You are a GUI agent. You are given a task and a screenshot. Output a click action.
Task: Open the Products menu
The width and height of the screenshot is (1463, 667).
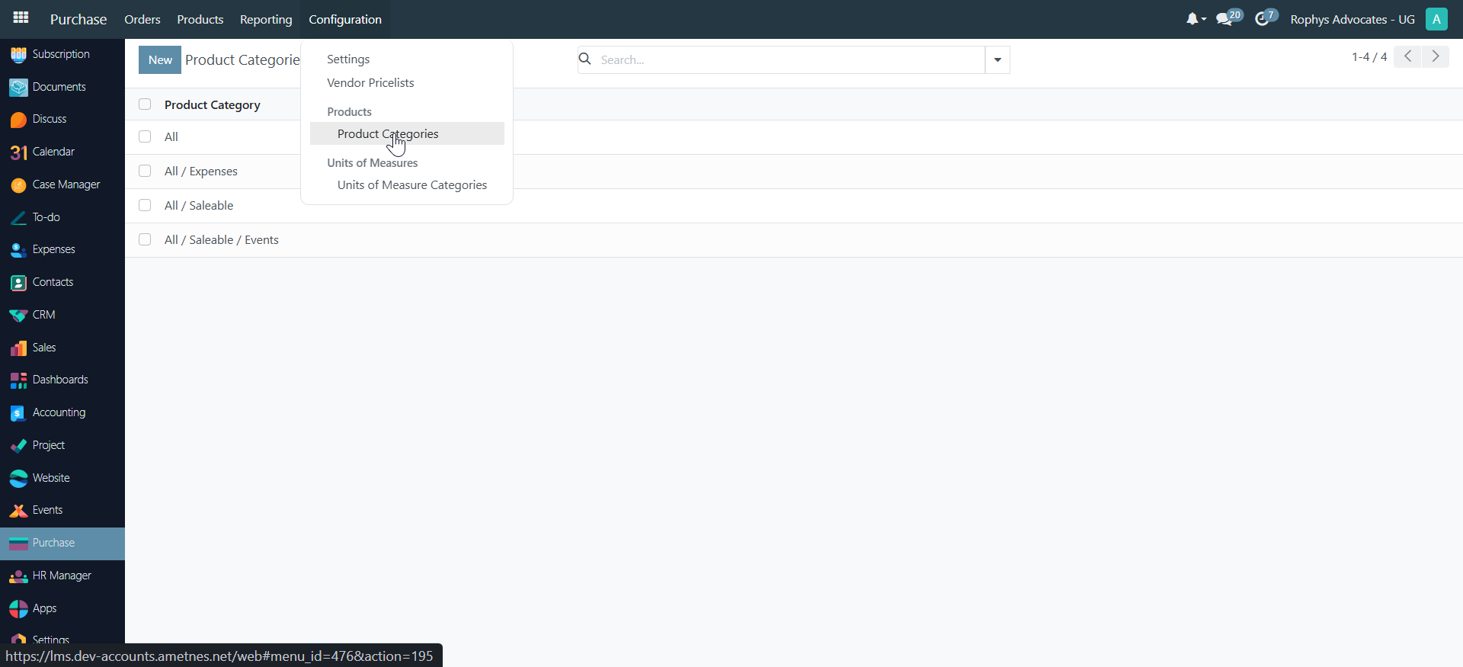[200, 19]
